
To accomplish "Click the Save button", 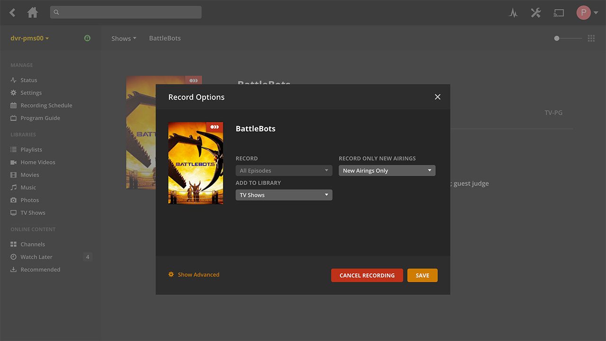I will click(422, 275).
